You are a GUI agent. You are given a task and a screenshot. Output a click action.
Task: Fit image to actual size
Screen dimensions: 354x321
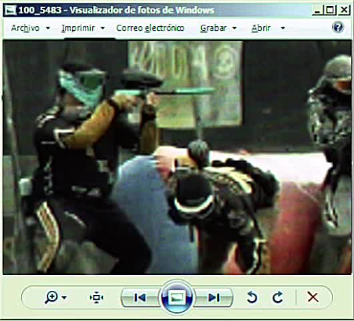click(x=96, y=298)
